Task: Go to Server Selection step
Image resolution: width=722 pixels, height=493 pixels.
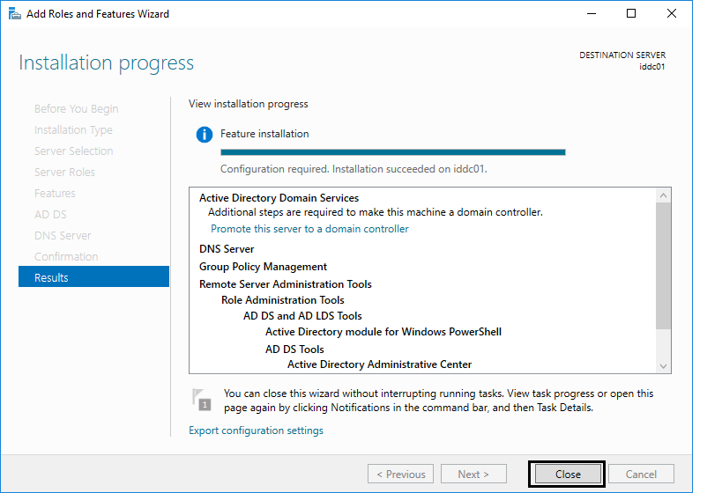Action: click(x=74, y=151)
